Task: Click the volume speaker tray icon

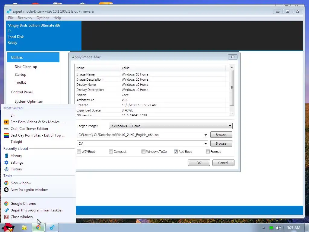Action: tap(278, 228)
